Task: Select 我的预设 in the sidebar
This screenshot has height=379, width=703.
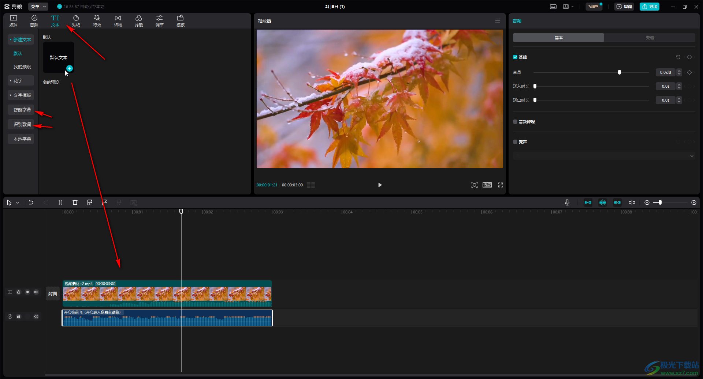Action: [x=22, y=67]
